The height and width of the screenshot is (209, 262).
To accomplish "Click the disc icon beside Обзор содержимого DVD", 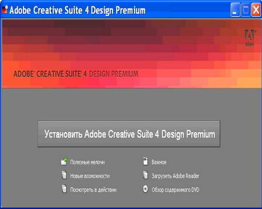I will click(x=145, y=189).
